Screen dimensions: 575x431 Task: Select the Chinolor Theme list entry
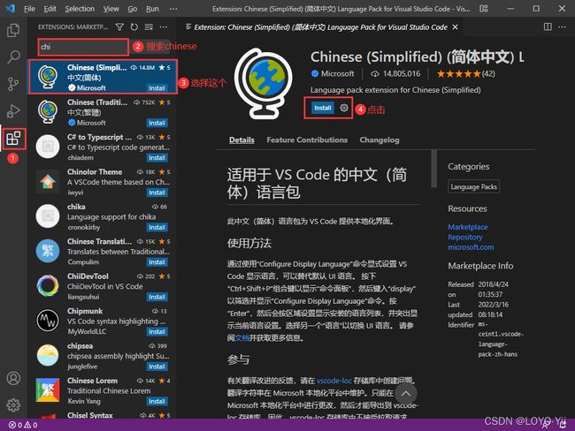click(x=103, y=182)
